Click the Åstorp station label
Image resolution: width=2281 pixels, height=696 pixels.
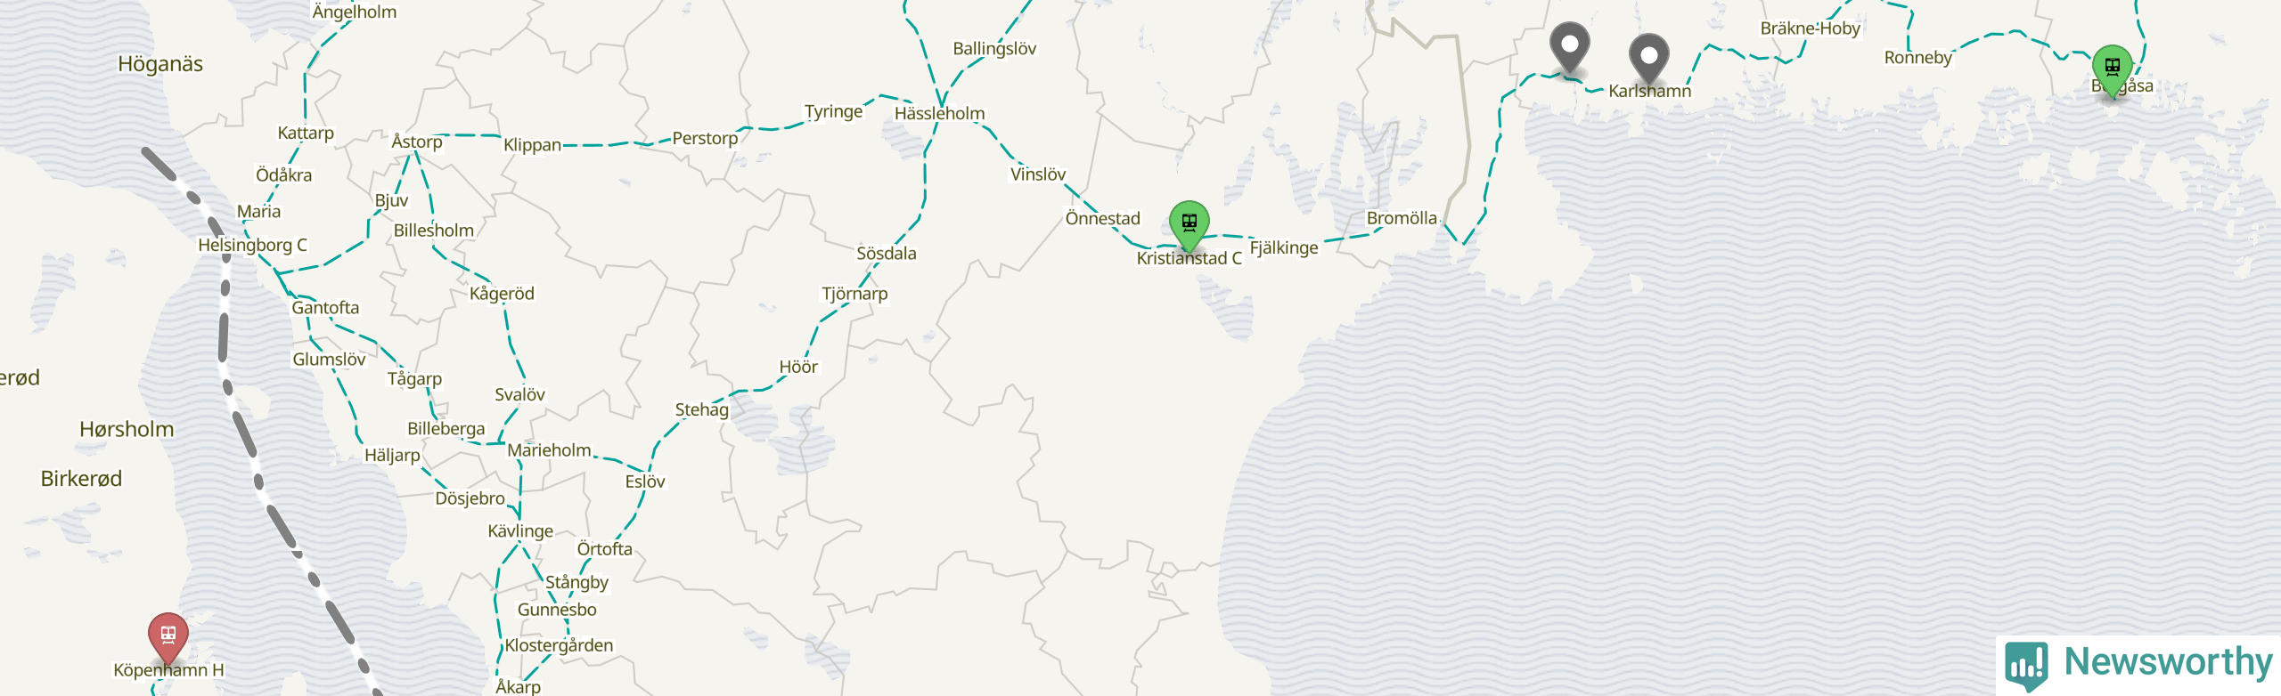point(417,142)
